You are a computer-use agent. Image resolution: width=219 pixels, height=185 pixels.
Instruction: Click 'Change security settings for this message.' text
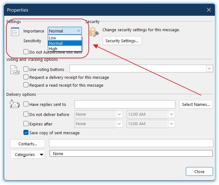tap(141, 30)
